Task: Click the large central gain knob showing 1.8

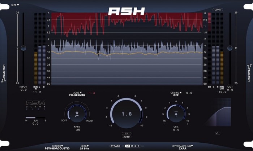Action: point(126,114)
